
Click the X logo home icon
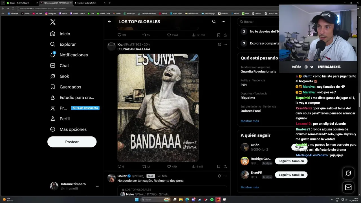53,22
